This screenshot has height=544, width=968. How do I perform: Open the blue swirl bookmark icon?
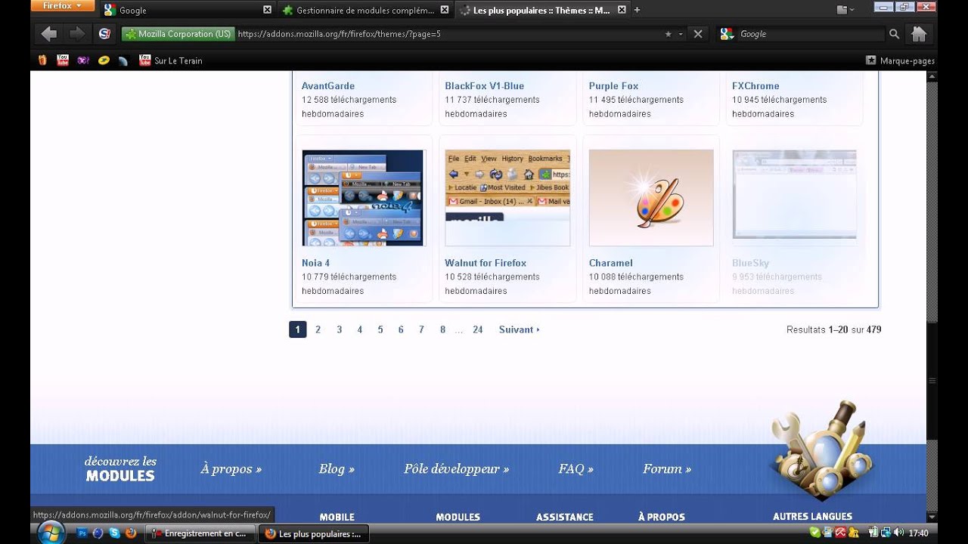click(x=123, y=60)
